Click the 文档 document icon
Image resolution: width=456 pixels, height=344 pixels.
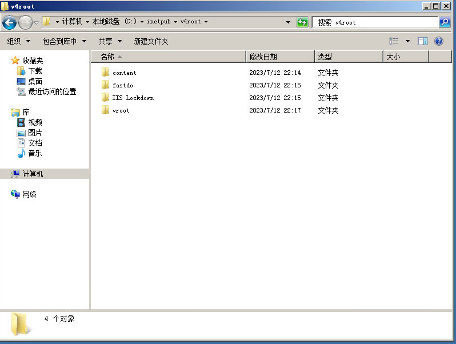pos(21,143)
